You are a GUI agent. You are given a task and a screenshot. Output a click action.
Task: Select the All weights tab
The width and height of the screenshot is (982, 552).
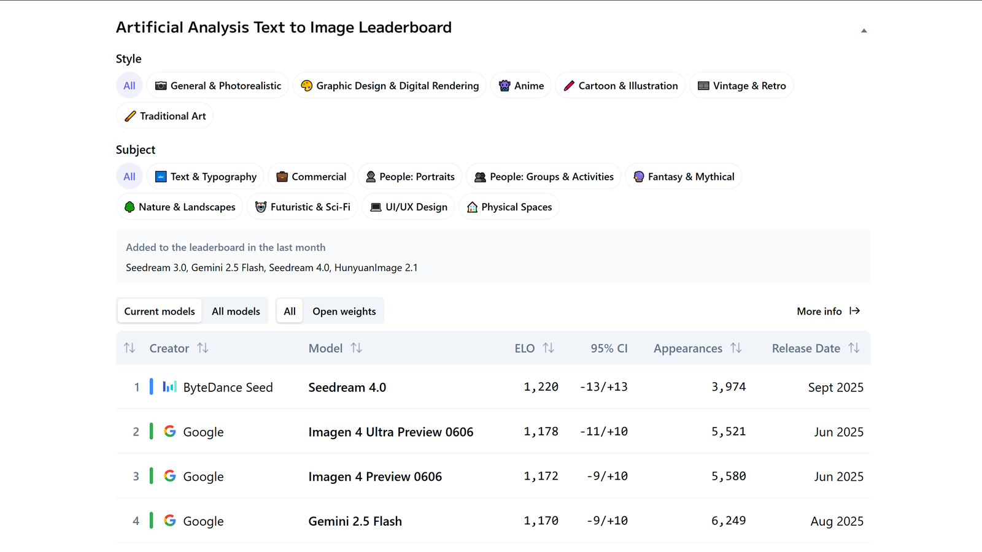pos(290,311)
